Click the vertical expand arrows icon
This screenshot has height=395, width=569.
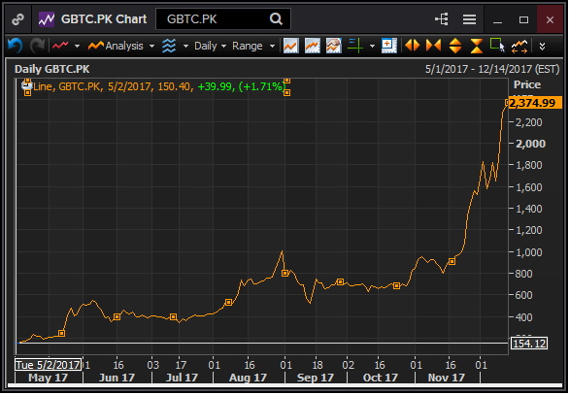[455, 46]
